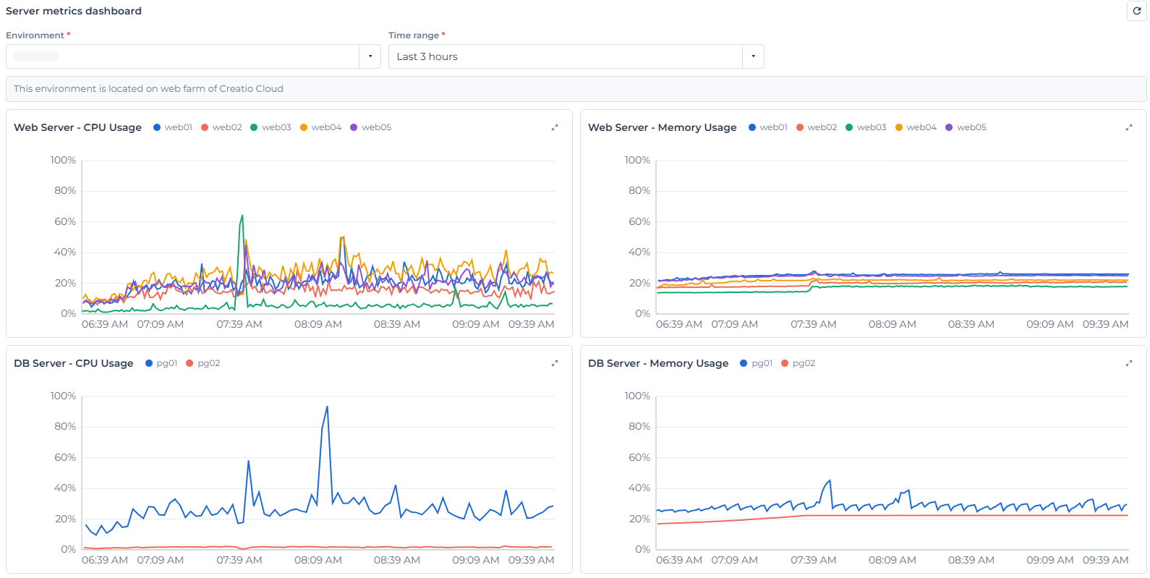Expand DB Server CPU Usage chart fullscreen
The height and width of the screenshot is (578, 1150).
pyautogui.click(x=555, y=363)
